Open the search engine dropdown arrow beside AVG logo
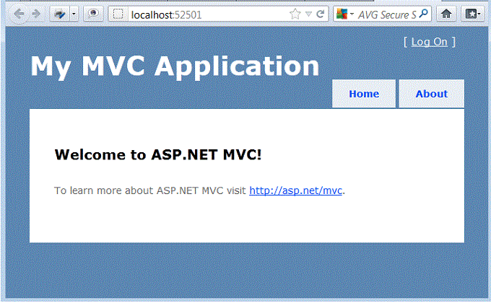 coord(352,14)
